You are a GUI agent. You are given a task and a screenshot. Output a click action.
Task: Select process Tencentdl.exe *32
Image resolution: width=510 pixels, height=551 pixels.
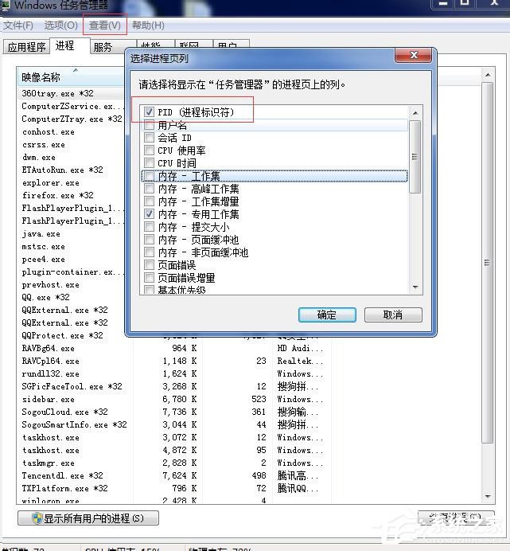coord(63,475)
